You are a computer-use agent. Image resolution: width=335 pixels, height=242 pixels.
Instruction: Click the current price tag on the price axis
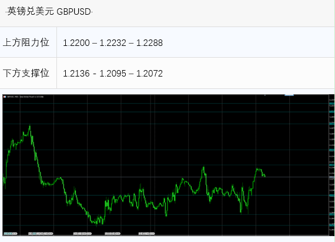332,177
